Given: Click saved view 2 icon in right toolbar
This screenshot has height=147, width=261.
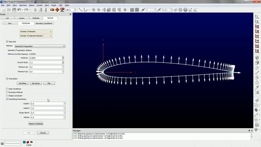Looking at the screenshot, I should point(257,22).
